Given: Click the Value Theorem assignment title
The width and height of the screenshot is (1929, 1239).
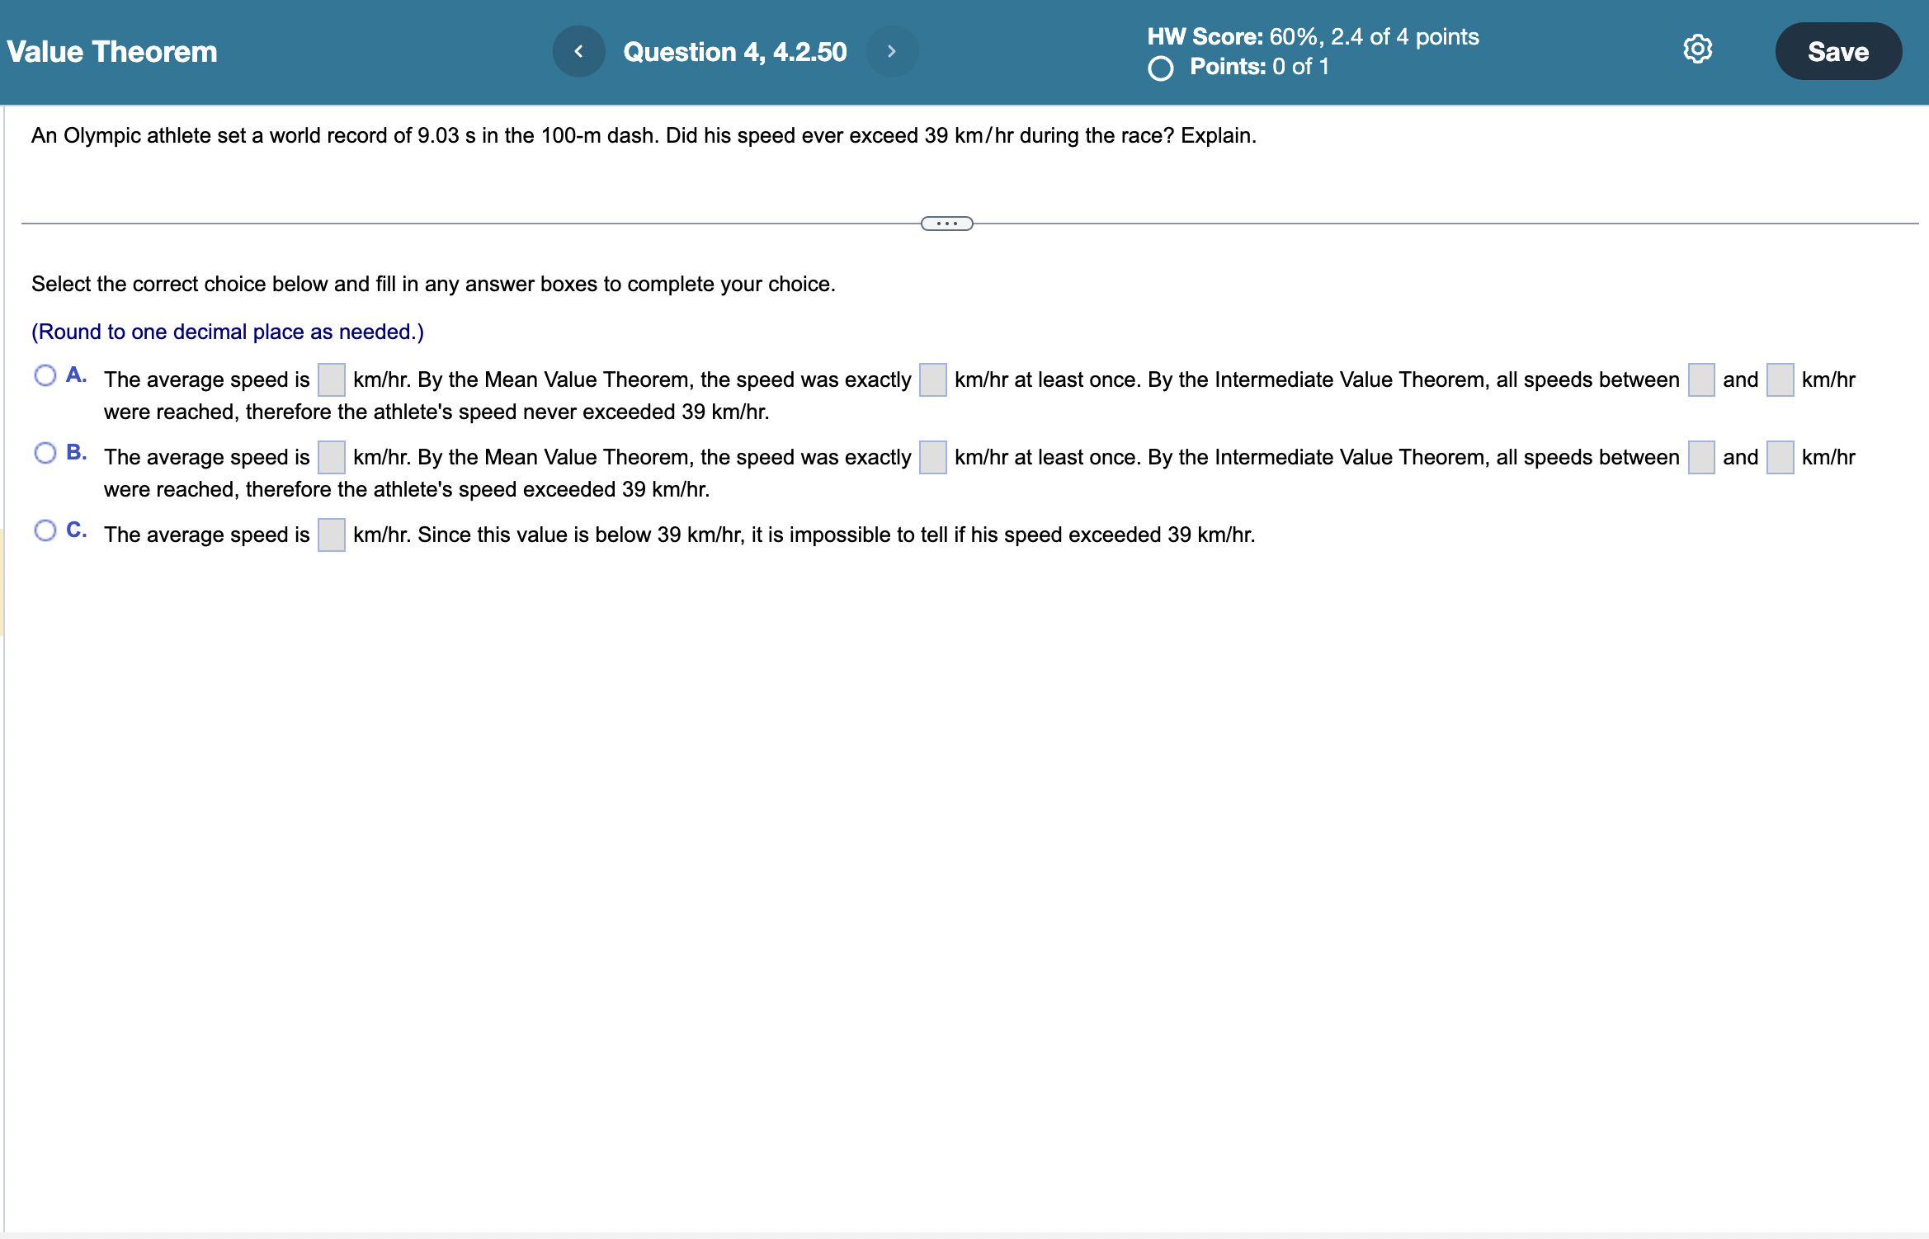Looking at the screenshot, I should point(112,51).
